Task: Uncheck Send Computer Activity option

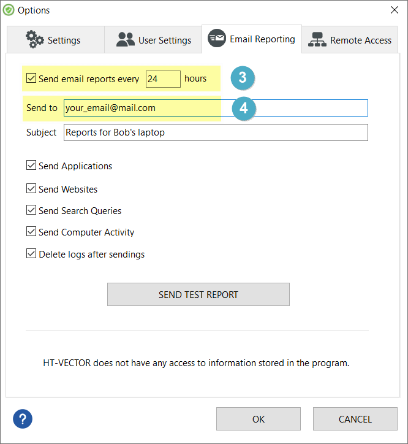Action: [x=31, y=231]
